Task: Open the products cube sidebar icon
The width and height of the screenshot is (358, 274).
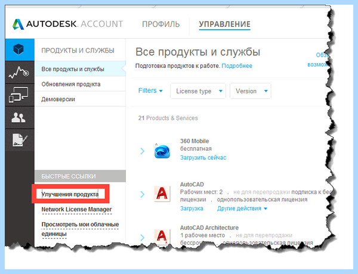Action: coord(18,49)
